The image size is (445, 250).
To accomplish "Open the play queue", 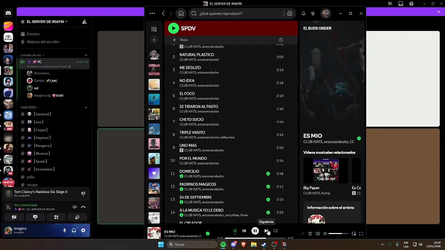I will pyautogui.click(x=310, y=234).
